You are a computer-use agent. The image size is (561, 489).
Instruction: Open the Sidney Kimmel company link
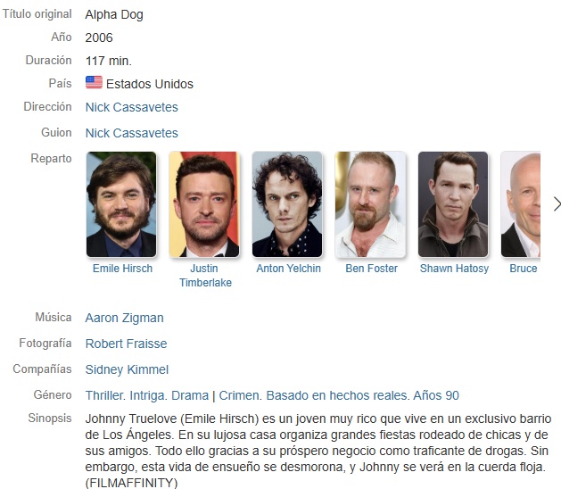[x=127, y=369]
